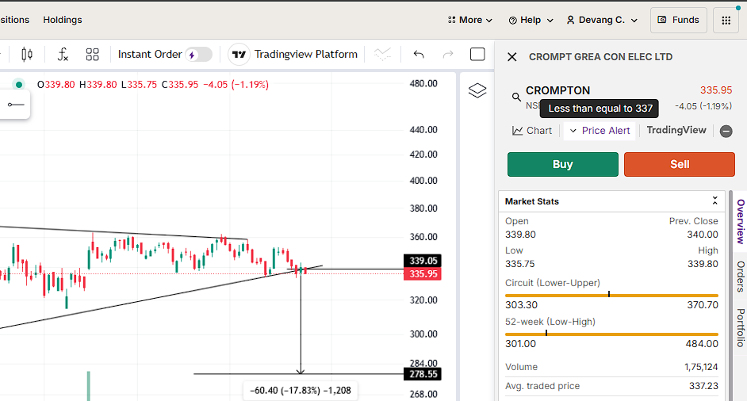Click the Funds button
The image size is (747, 401).
point(678,20)
